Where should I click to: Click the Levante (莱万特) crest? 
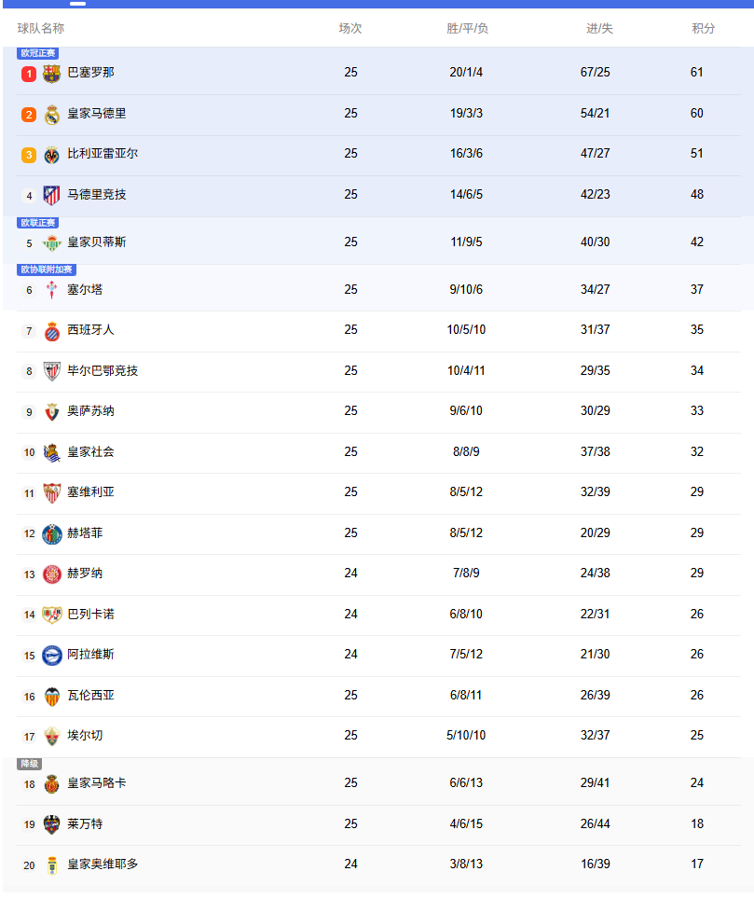pyautogui.click(x=52, y=824)
